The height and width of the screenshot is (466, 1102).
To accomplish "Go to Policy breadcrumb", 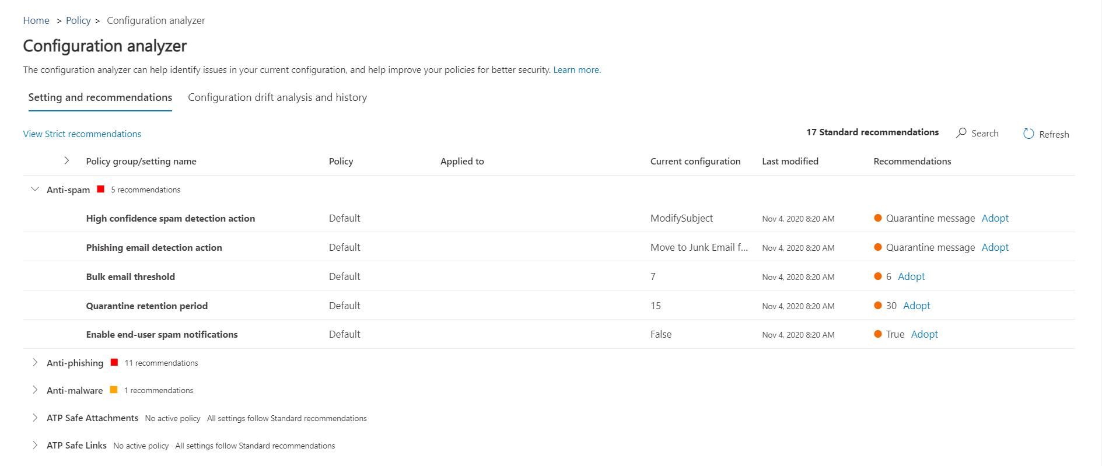I will (x=78, y=20).
